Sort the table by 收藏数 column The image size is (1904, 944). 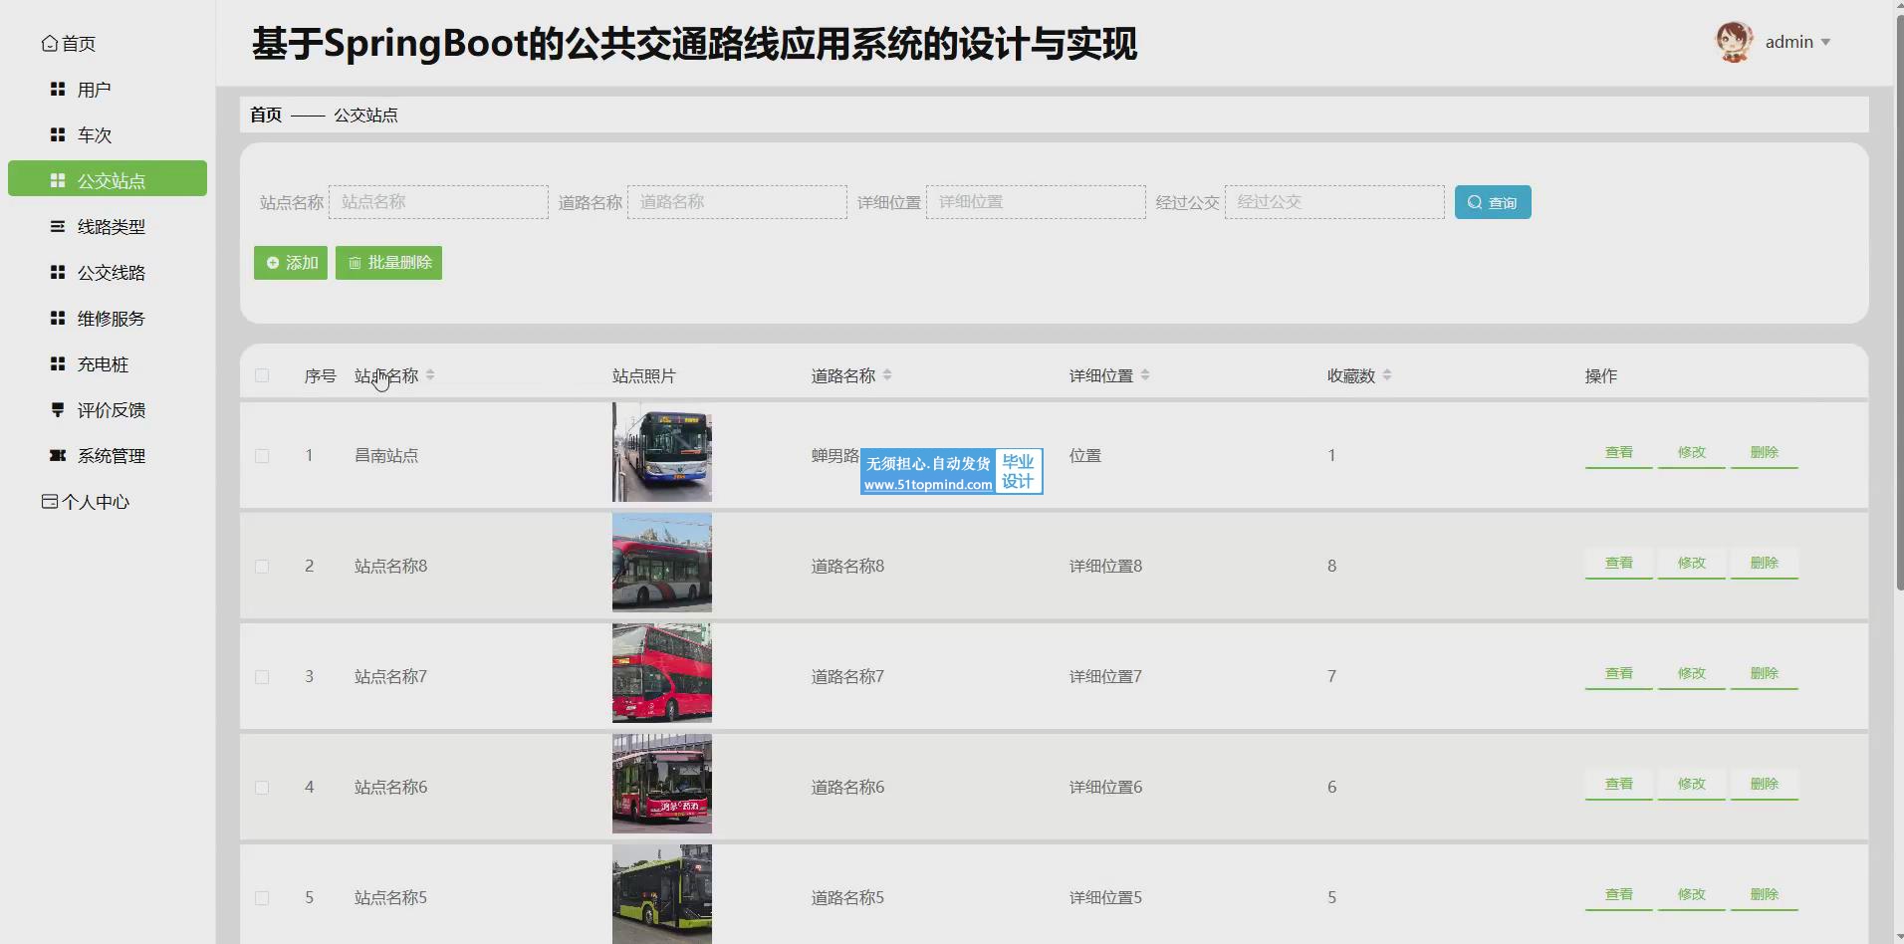(1387, 375)
